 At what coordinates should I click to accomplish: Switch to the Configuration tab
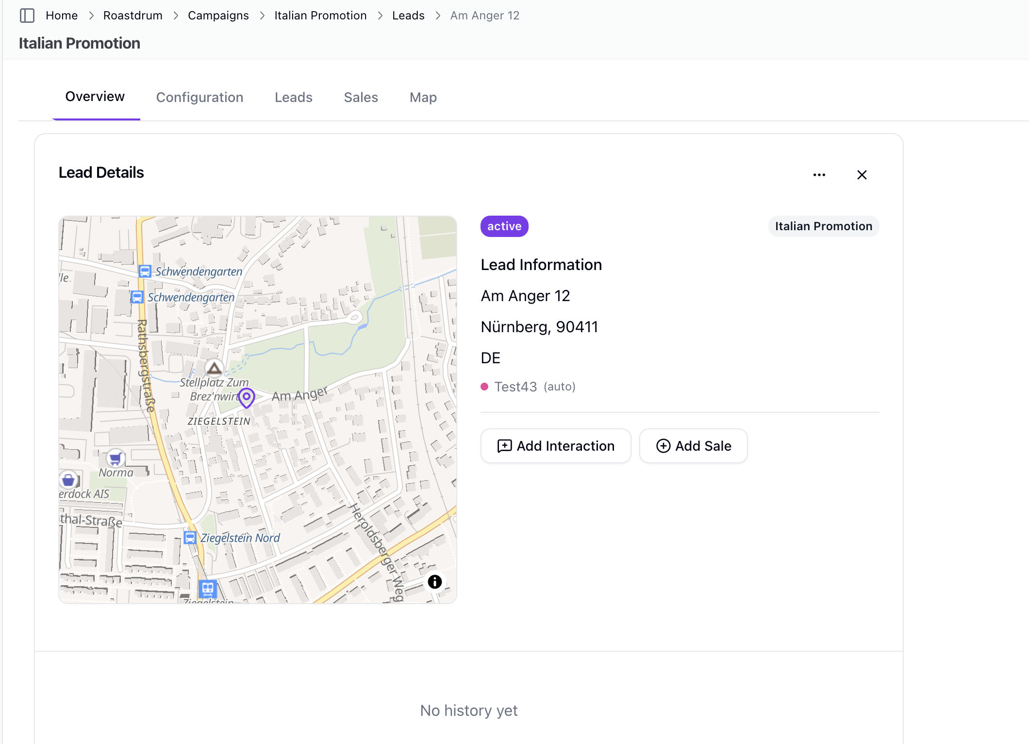199,97
